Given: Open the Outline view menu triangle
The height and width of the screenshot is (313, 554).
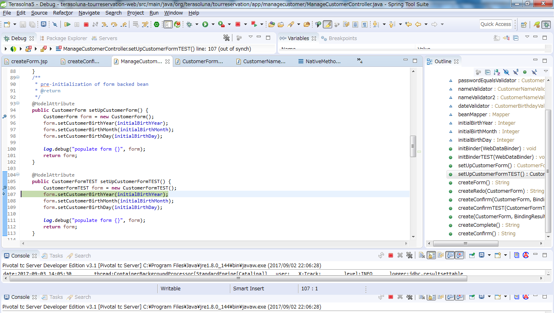Looking at the screenshot, I should pos(546,71).
